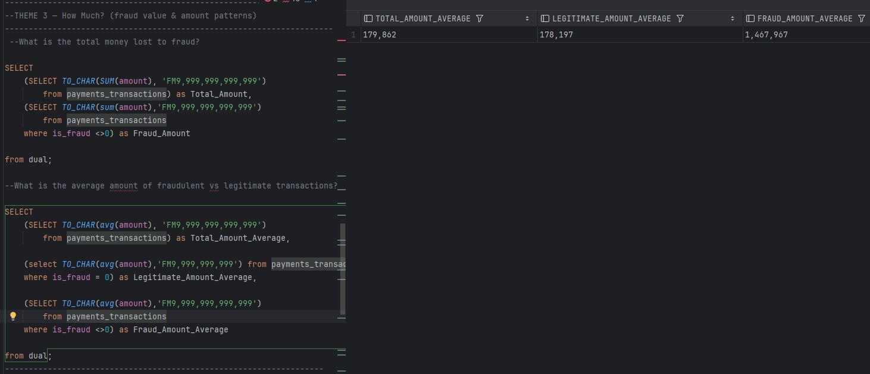Click the Fraud_Amount_Average alias in the code
The width and height of the screenshot is (870, 374).
pos(181,329)
